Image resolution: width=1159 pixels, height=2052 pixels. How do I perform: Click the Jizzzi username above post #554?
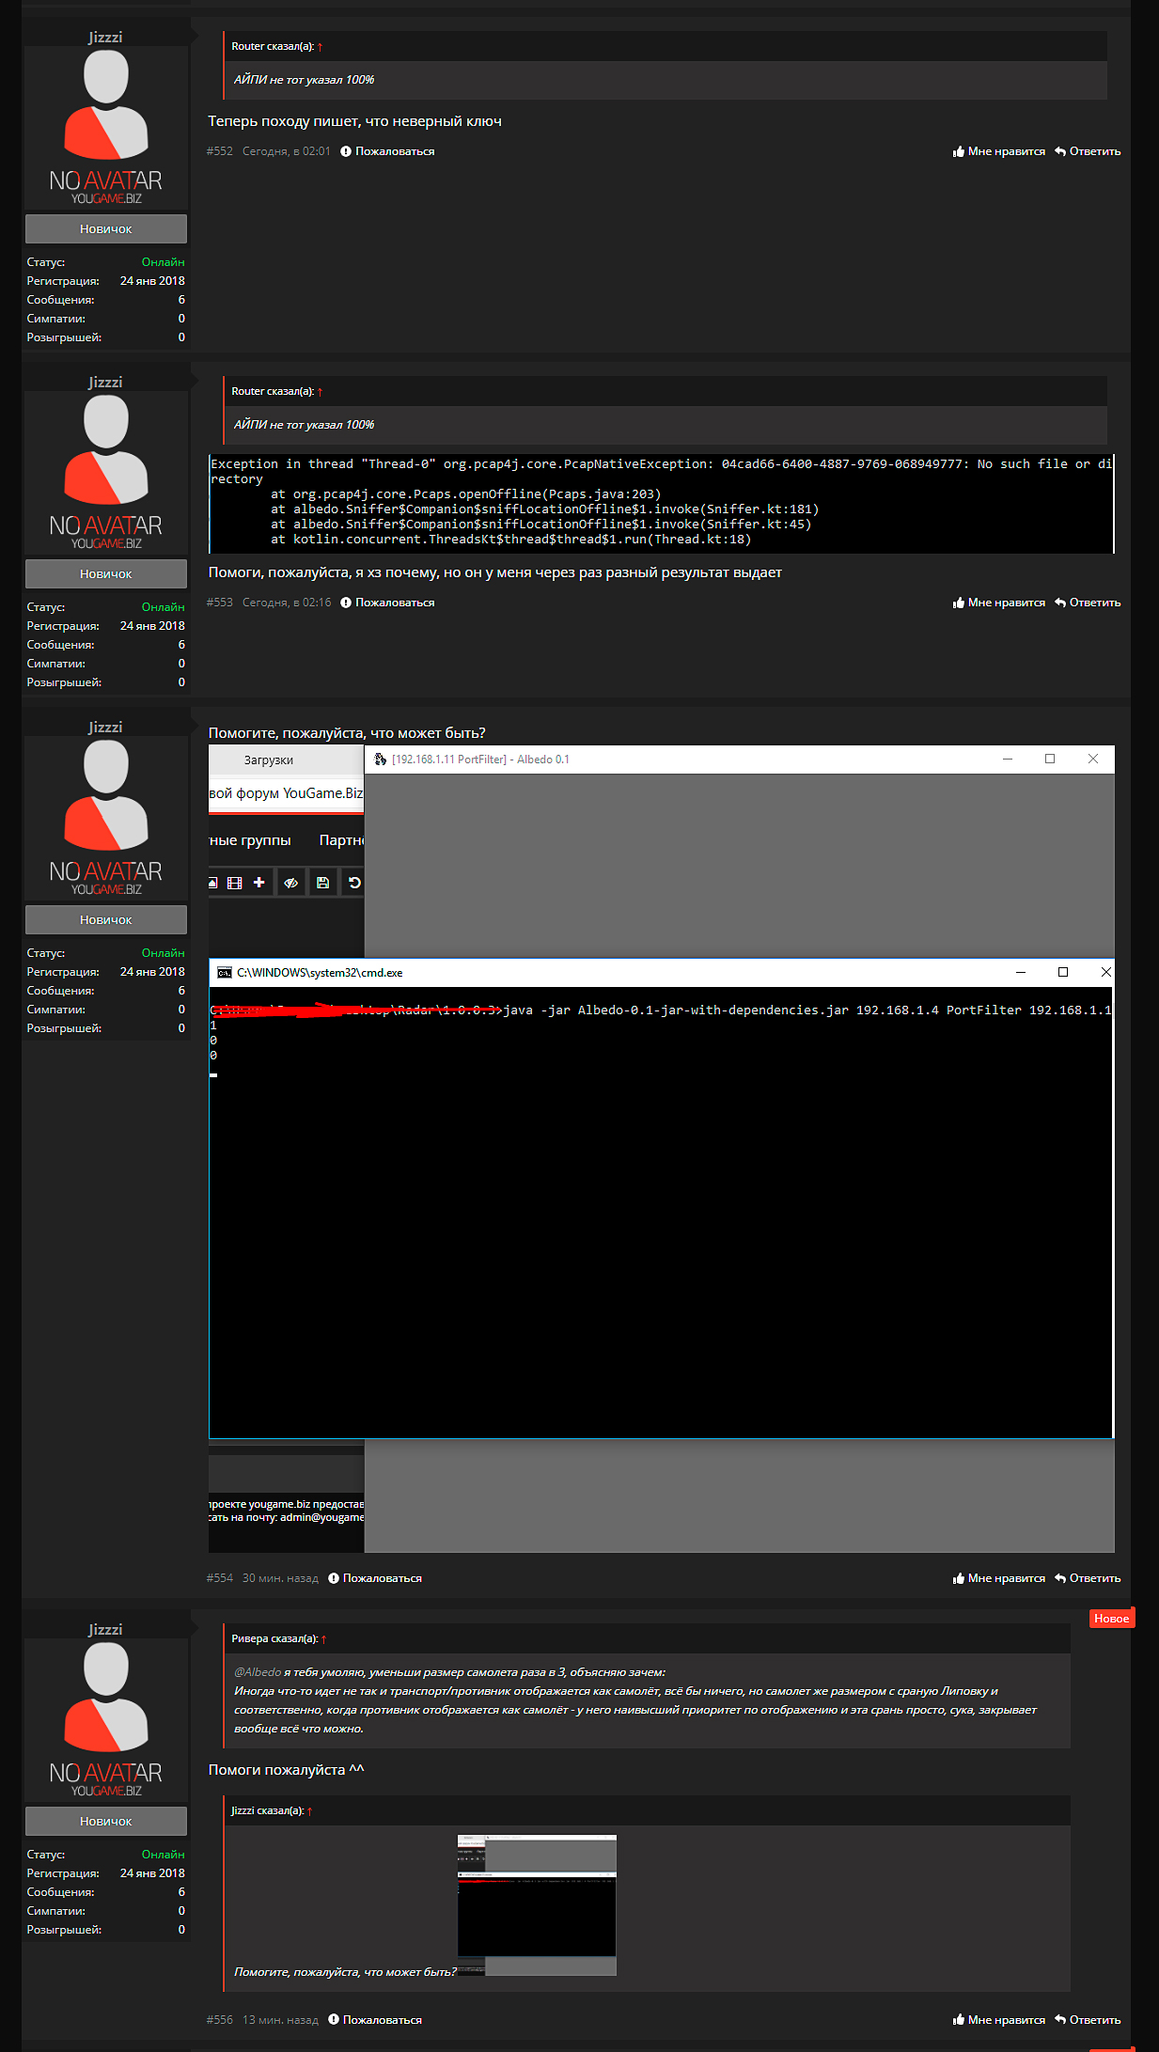point(105,727)
